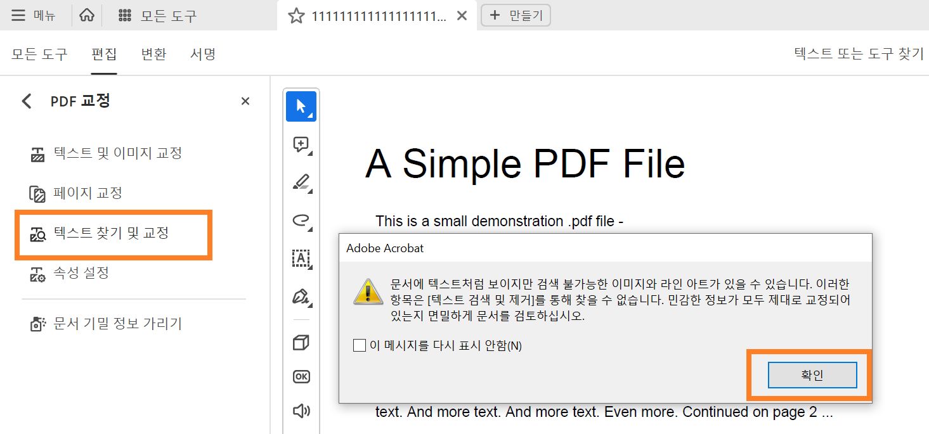Screen dimensions: 929x434
Task: Click 텍스트 또는 도구 찾기 search field
Action: (858, 54)
